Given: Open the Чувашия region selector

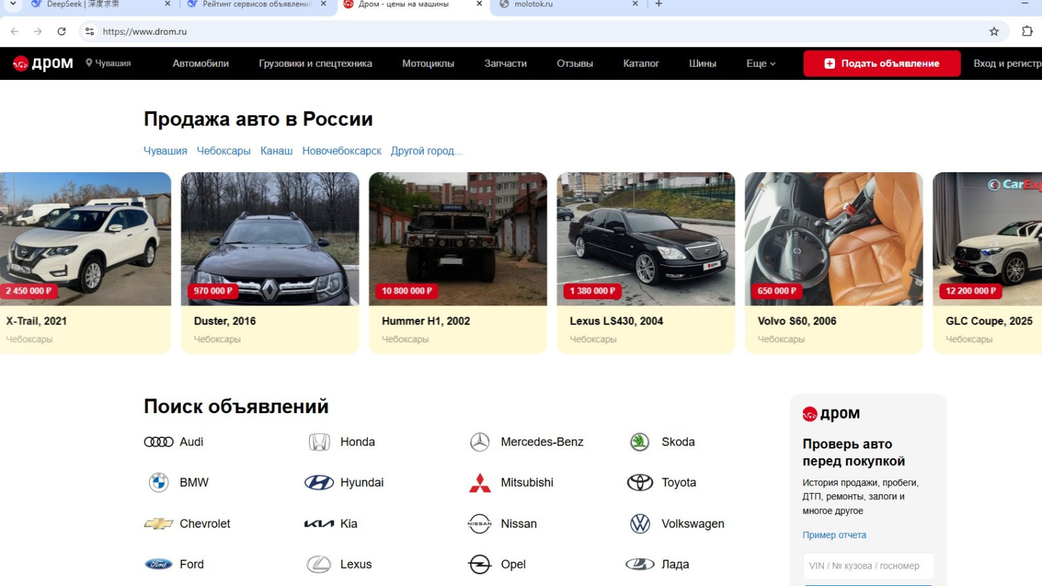Looking at the screenshot, I should [x=108, y=63].
